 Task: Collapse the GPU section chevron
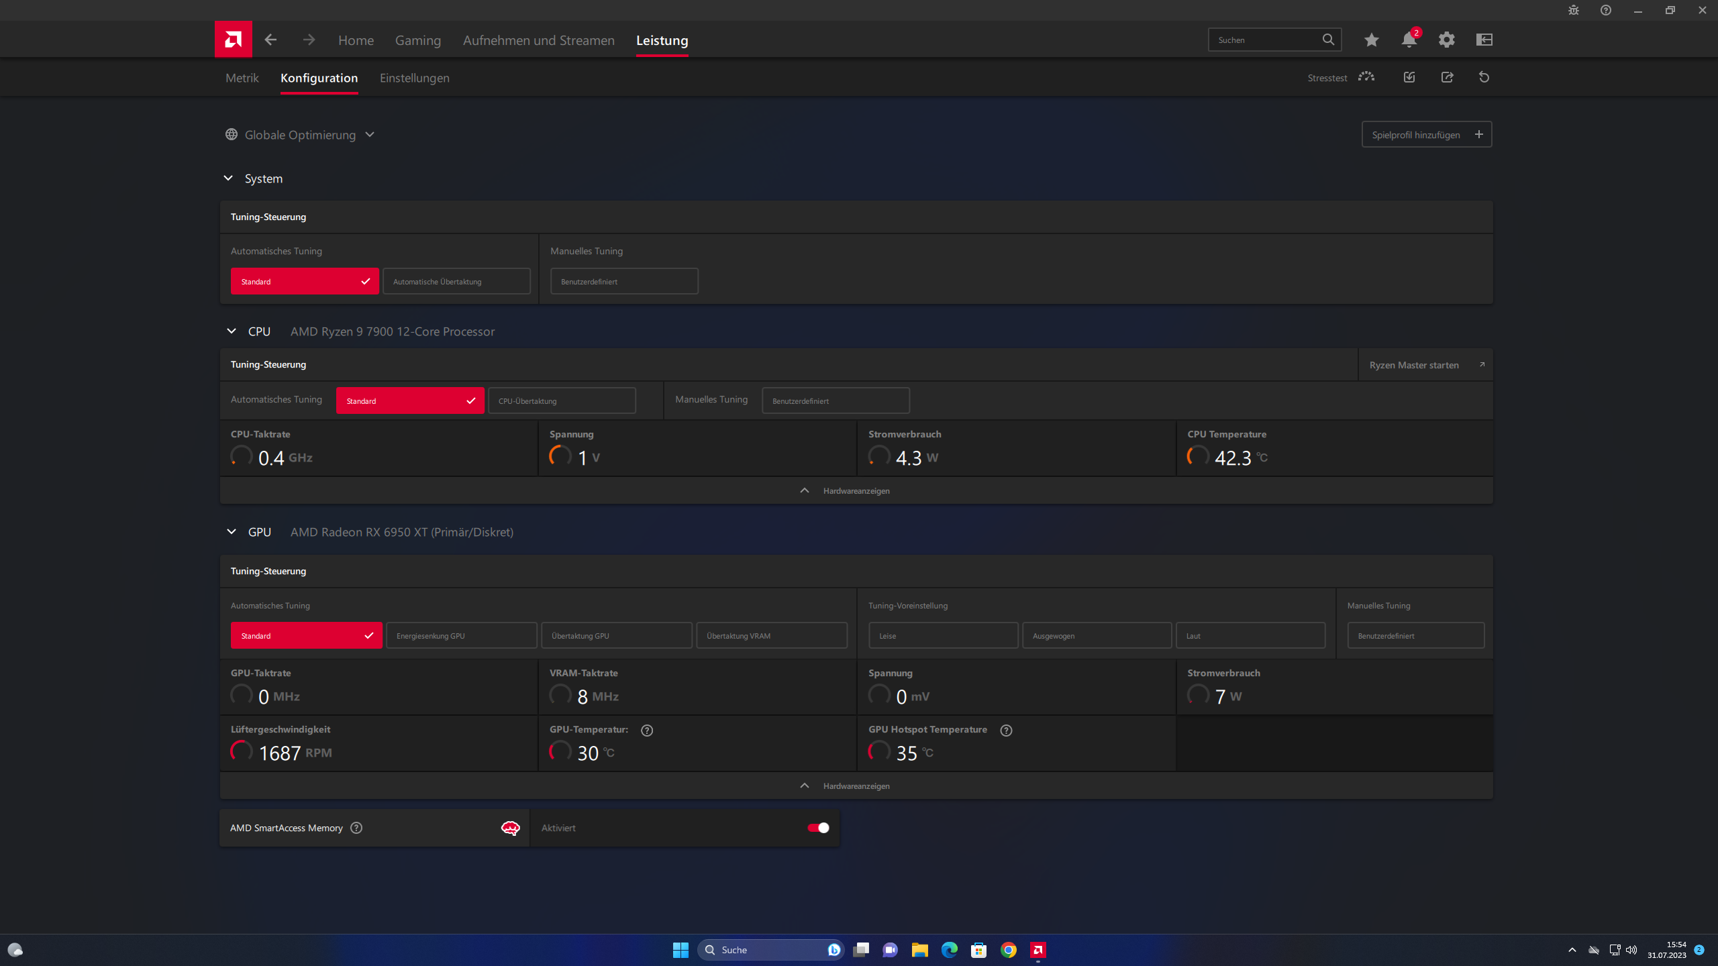click(x=232, y=532)
